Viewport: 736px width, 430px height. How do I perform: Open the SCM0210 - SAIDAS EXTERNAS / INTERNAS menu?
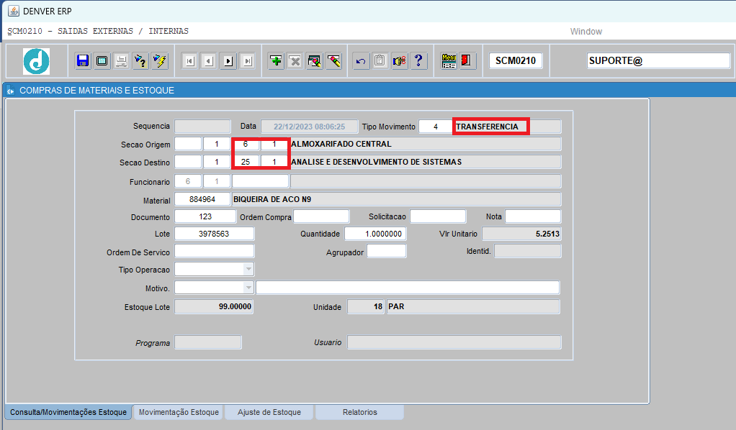click(98, 31)
